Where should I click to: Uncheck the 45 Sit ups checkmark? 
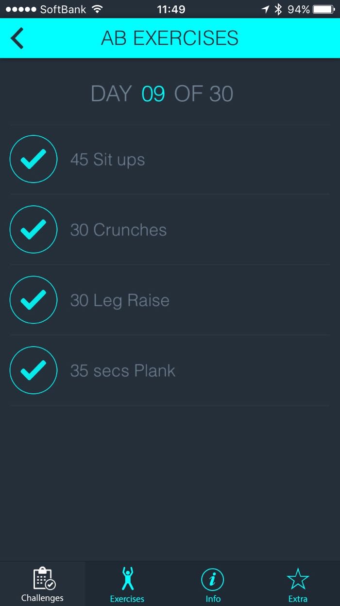34,159
